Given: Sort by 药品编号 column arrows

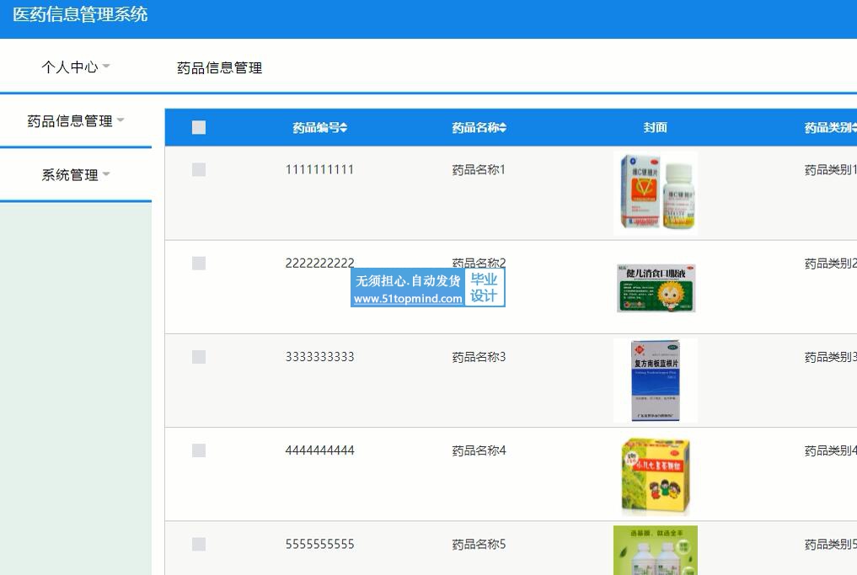Looking at the screenshot, I should pos(344,128).
